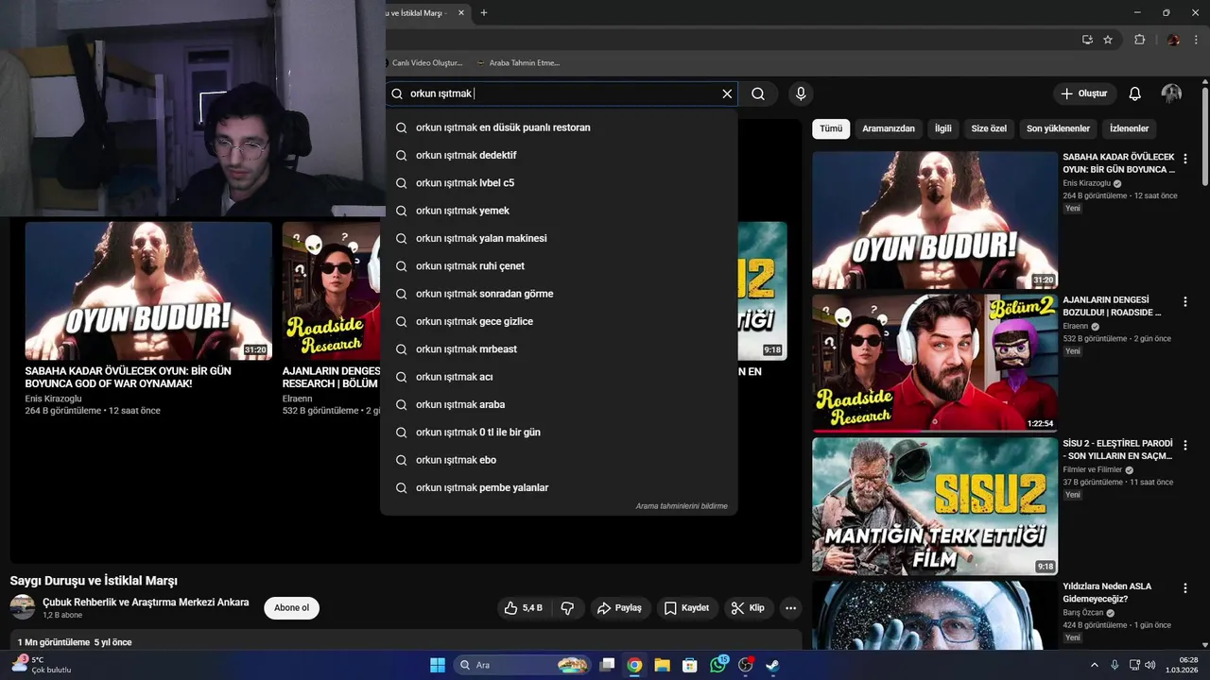Open WhatsApp from the taskbar
Viewport: 1210px width, 680px height.
718,665
